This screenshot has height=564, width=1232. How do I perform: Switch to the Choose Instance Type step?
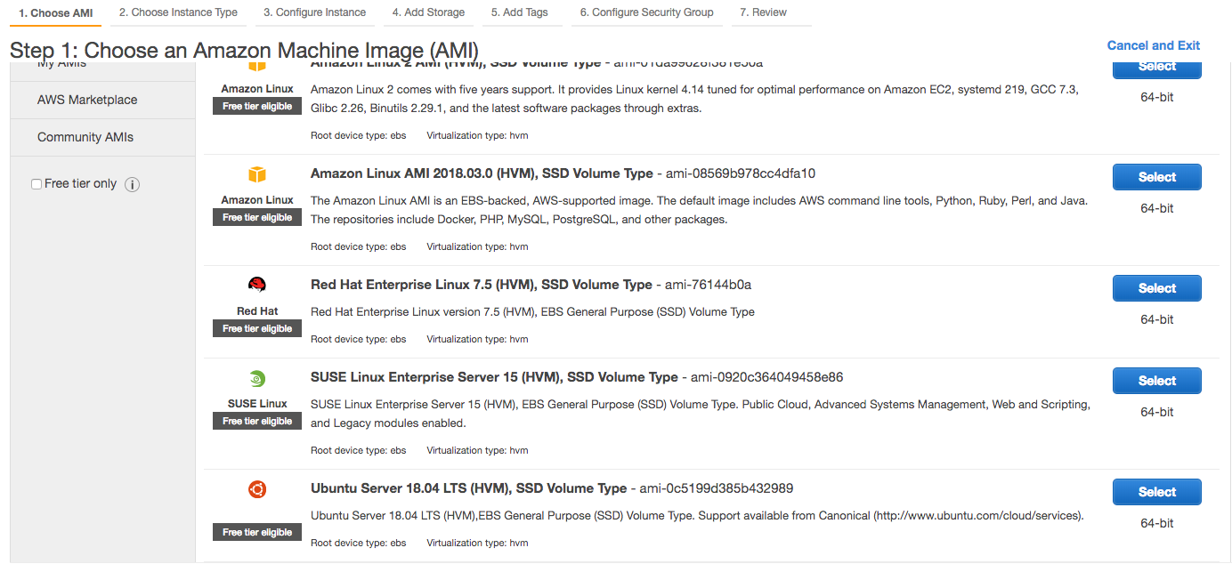tap(177, 12)
